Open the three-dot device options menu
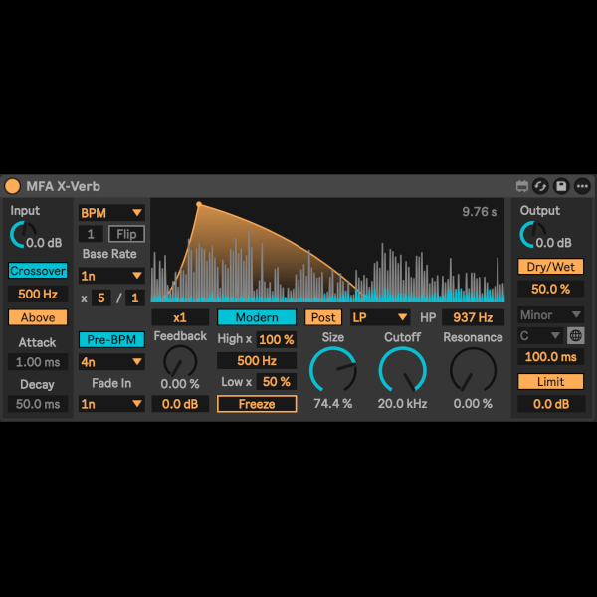 coord(582,186)
